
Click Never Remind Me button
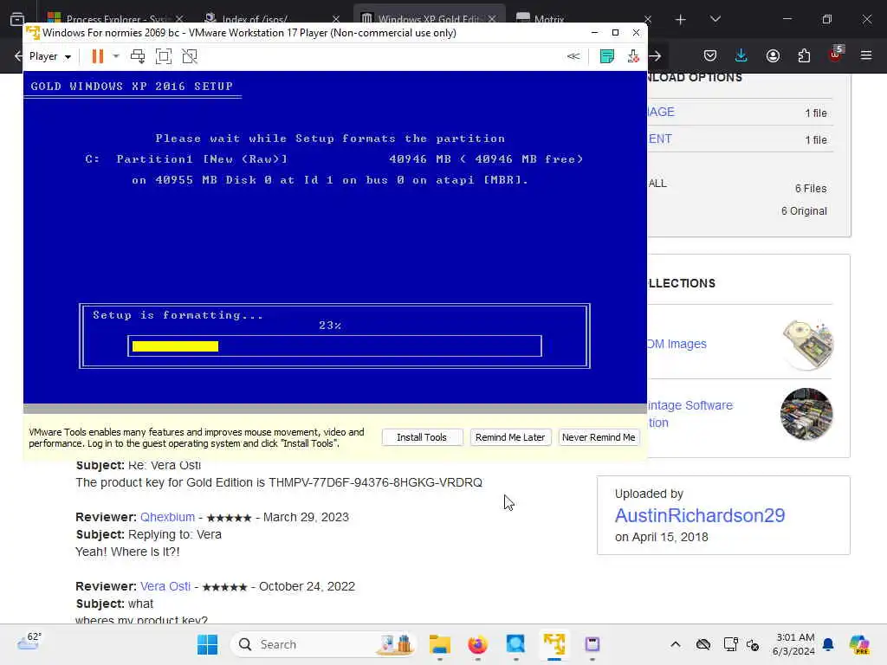pyautogui.click(x=599, y=437)
